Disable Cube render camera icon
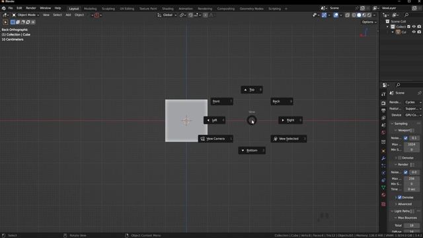 click(x=419, y=32)
